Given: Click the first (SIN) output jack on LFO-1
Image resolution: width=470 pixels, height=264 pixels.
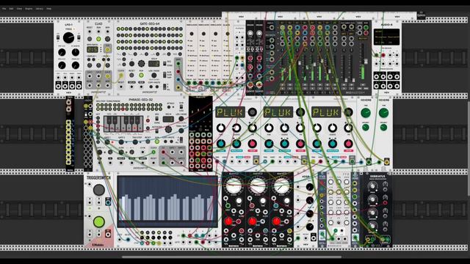Looking at the screenshot, I should [59, 86].
